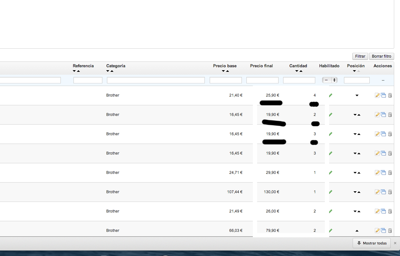Sort Posición column descending
The image size is (400, 256).
click(x=354, y=71)
